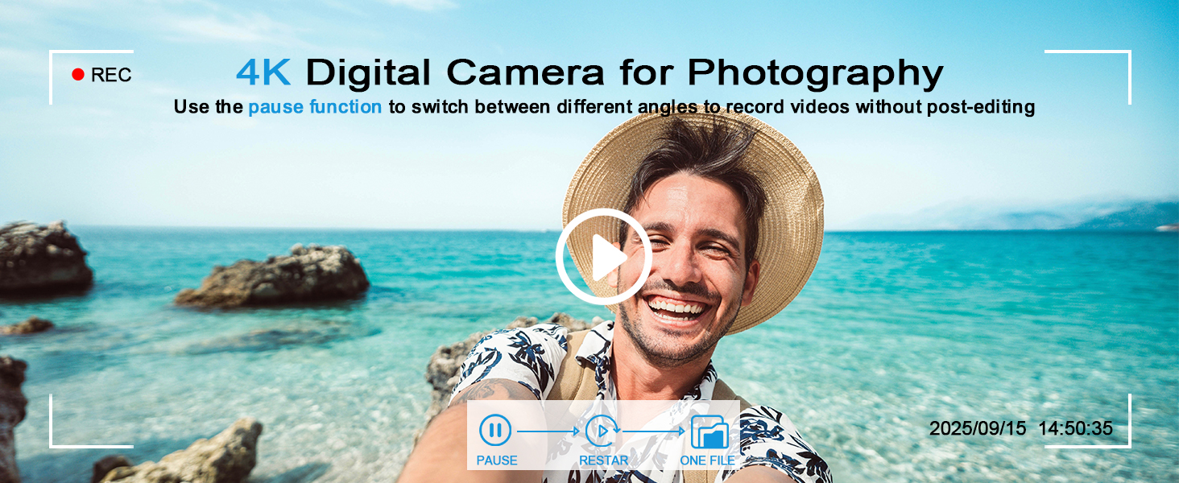Click the REC text label
1179x483 pixels.
point(111,75)
